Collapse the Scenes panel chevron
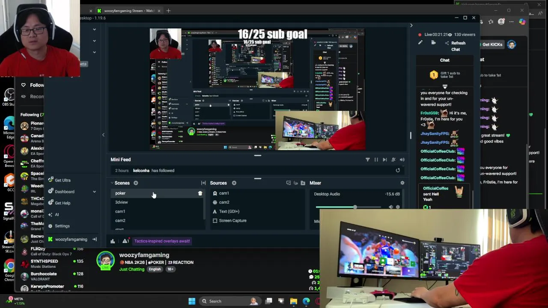The width and height of the screenshot is (548, 308). pos(112,183)
